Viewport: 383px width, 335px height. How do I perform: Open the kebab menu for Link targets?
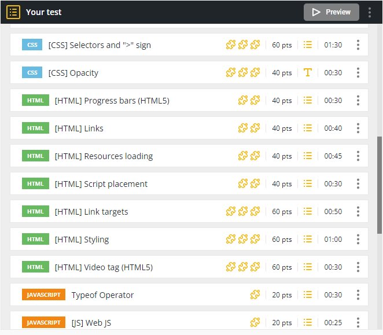358,212
